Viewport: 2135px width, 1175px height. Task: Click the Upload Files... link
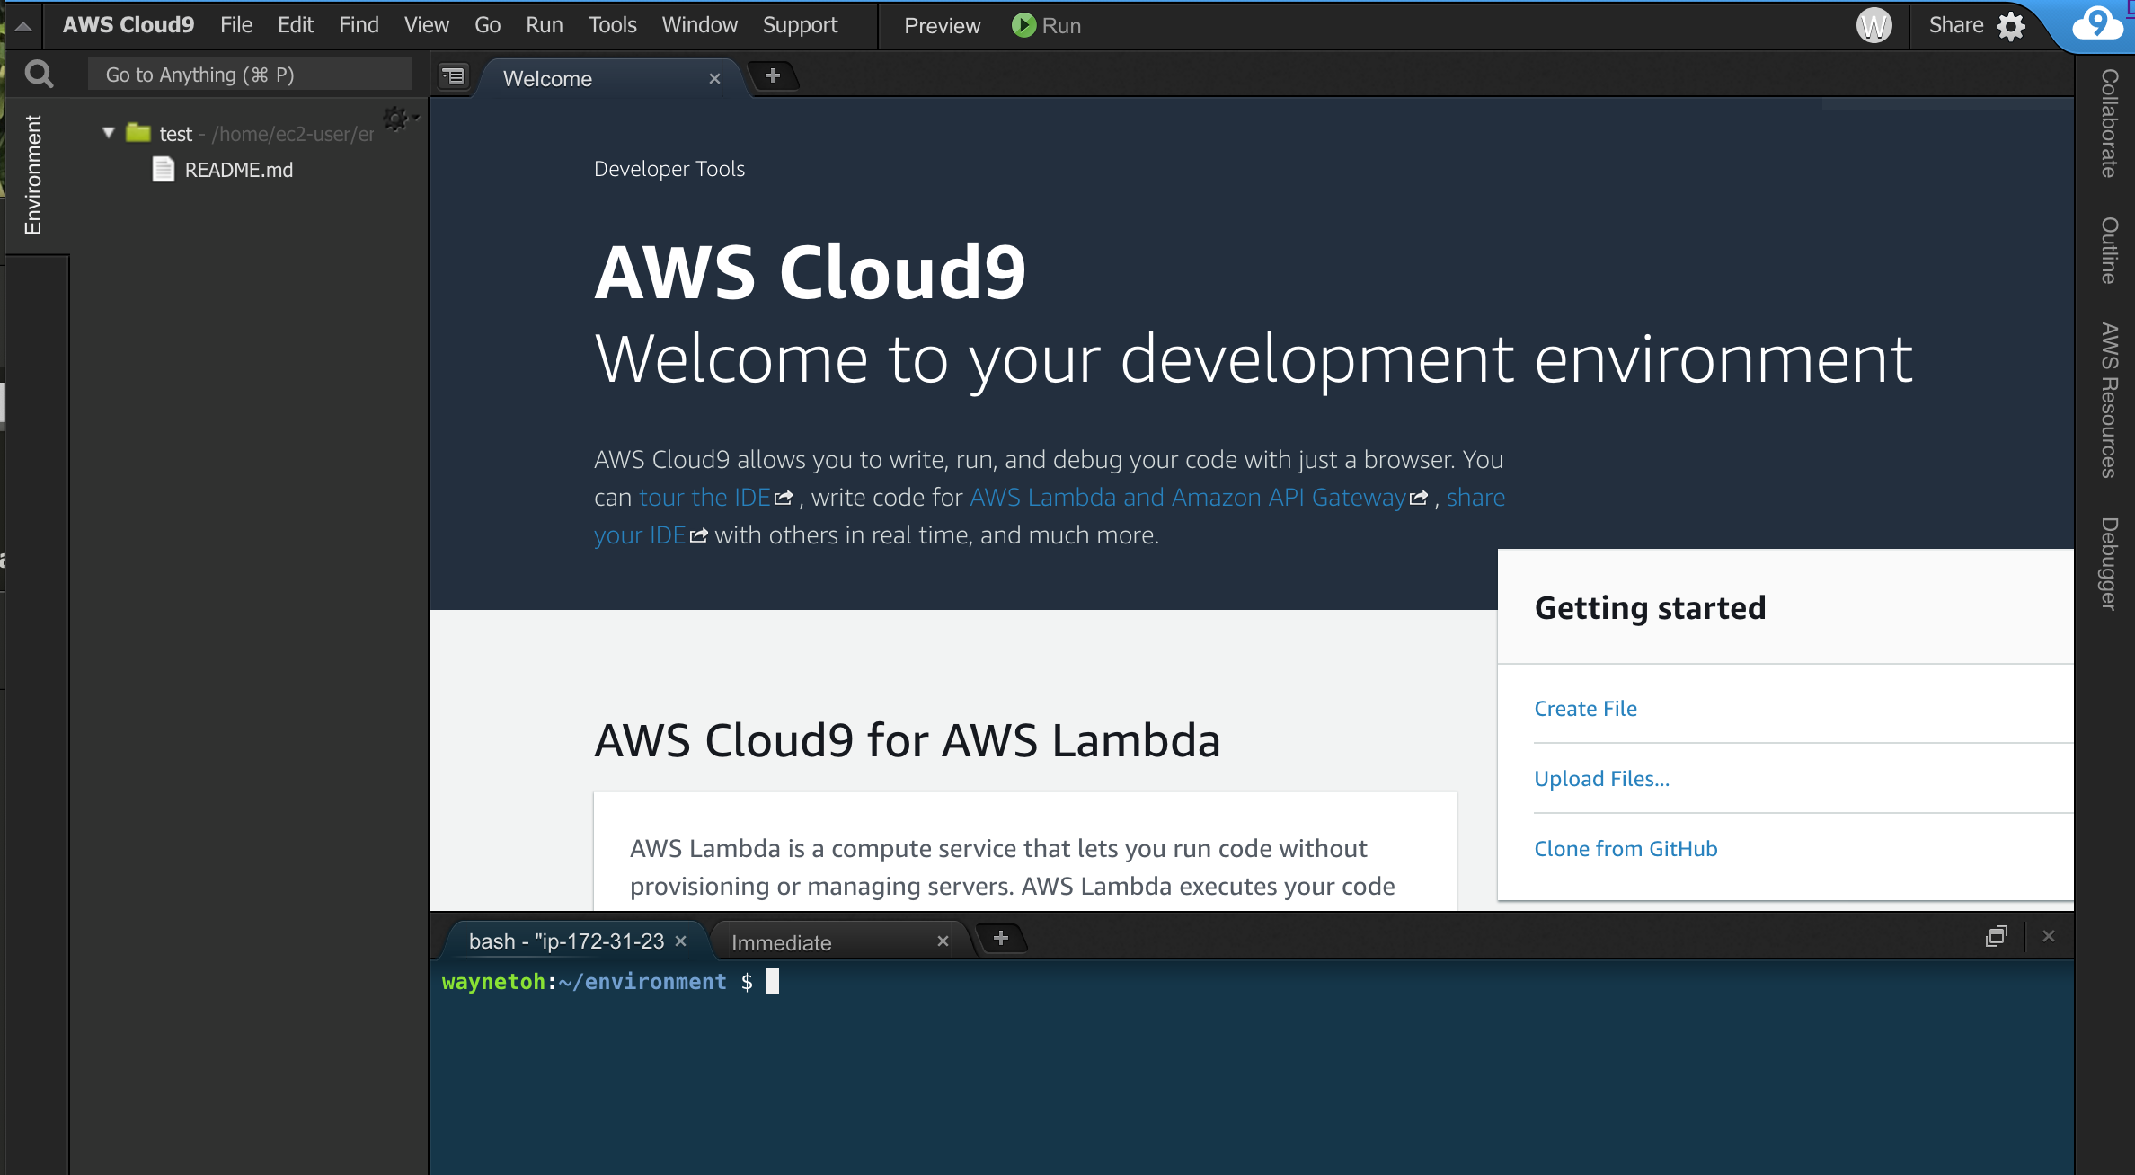pos(1601,779)
